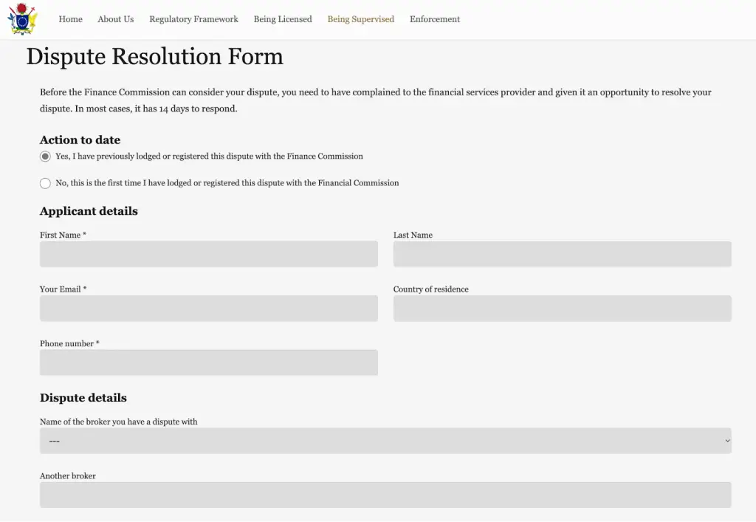This screenshot has height=522, width=756.
Task: Activate Country of residence field
Action: tap(562, 309)
